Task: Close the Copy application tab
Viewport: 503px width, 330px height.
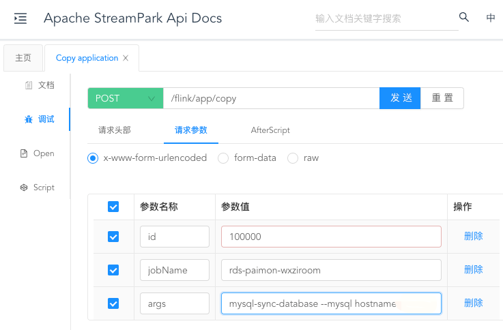Action: tap(126, 59)
